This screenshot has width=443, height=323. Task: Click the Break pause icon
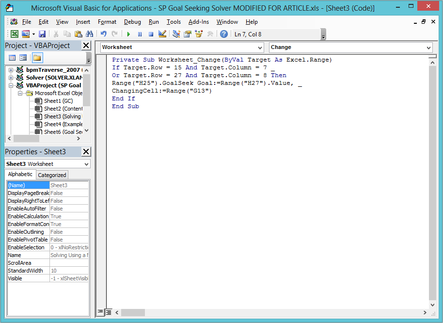pos(140,34)
